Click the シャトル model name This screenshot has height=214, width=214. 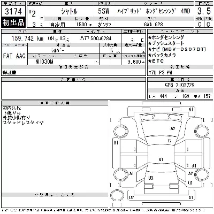[69, 12]
